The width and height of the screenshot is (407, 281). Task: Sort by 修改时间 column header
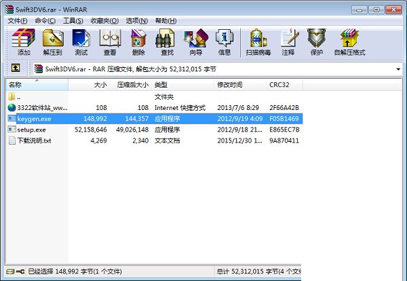click(x=240, y=85)
